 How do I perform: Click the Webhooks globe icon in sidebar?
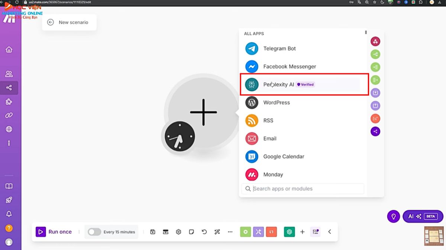point(9,129)
